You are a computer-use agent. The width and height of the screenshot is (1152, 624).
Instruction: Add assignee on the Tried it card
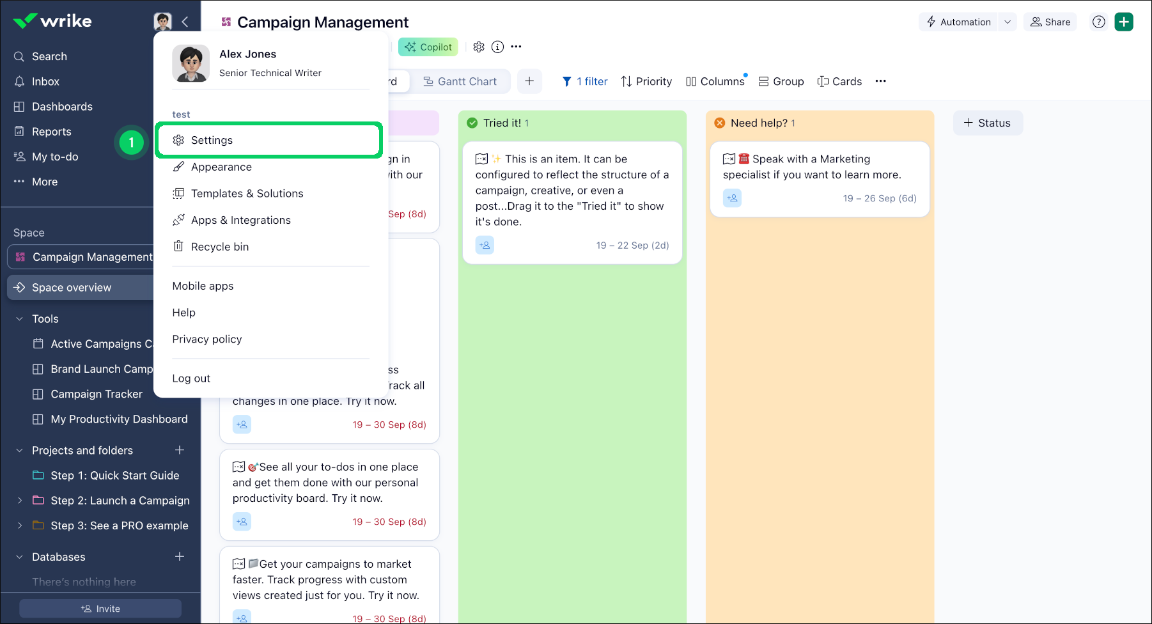pos(485,245)
